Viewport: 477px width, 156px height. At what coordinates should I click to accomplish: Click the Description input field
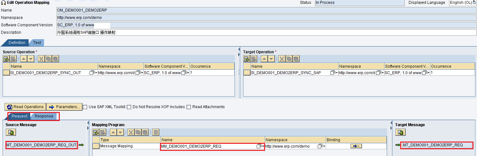point(266,32)
